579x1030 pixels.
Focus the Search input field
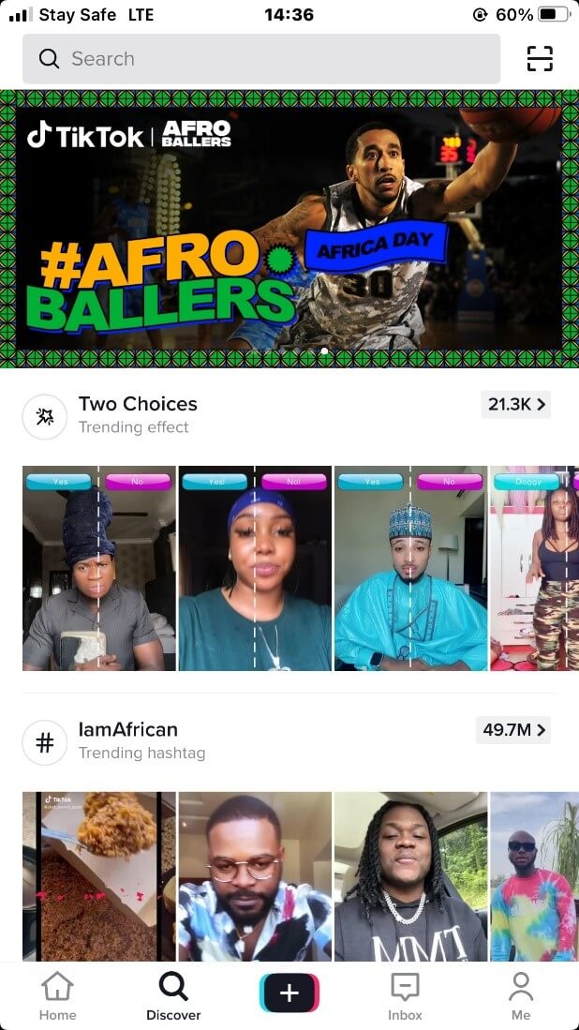tap(261, 58)
